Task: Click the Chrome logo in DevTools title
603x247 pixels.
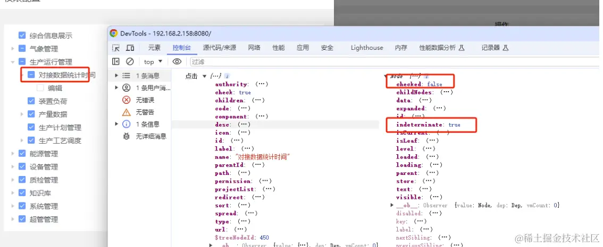Action: (113, 33)
